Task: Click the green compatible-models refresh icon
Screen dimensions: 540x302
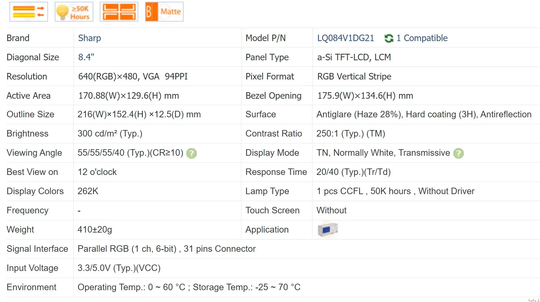Action: (x=389, y=38)
